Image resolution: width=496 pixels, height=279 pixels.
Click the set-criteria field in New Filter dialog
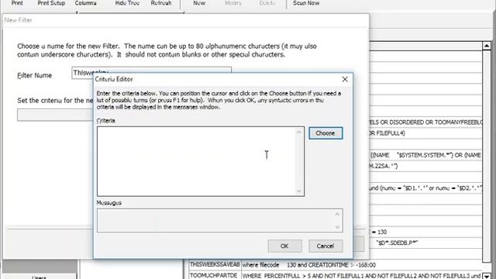[55, 115]
